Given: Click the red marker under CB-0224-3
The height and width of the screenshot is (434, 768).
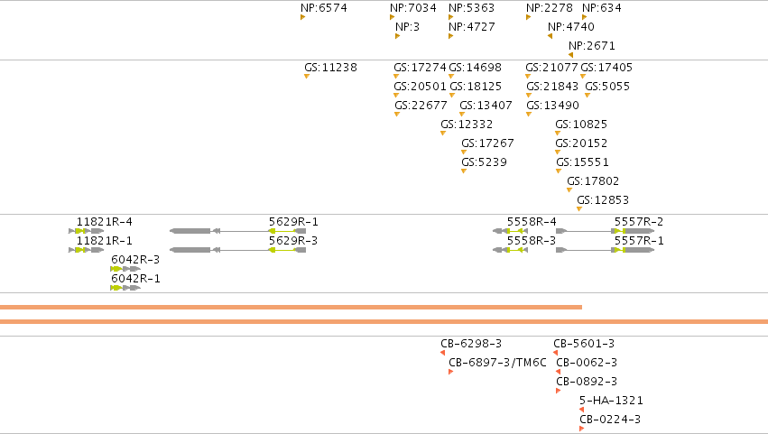Looking at the screenshot, I should click(x=582, y=429).
